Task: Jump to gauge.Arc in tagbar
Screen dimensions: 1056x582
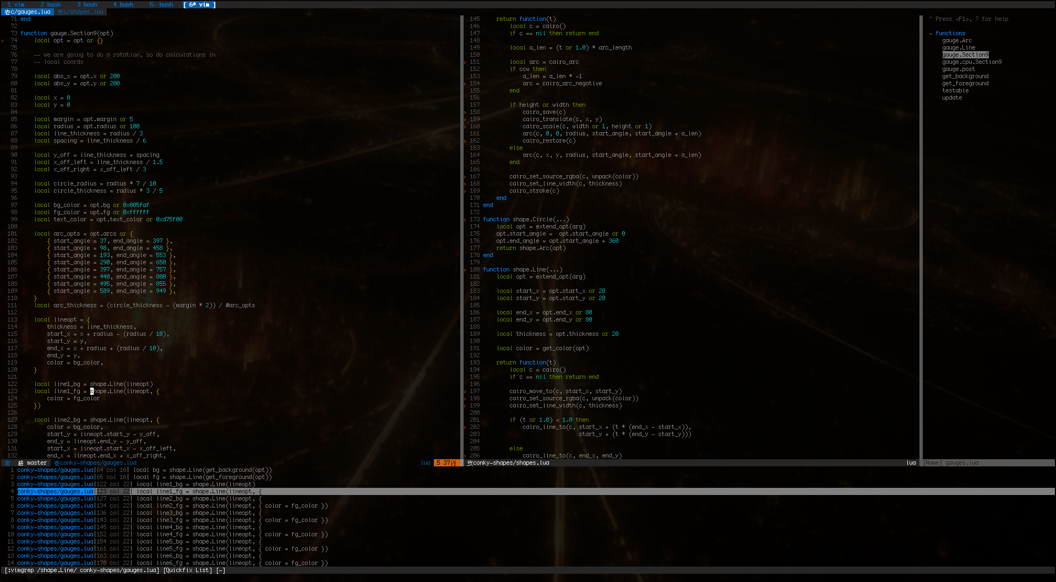Action: [x=957, y=41]
